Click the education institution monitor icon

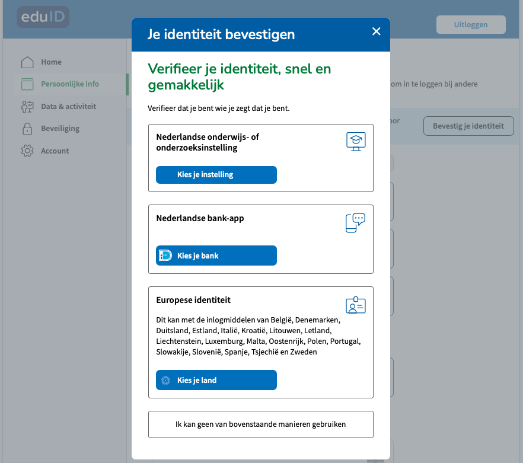[x=356, y=142]
